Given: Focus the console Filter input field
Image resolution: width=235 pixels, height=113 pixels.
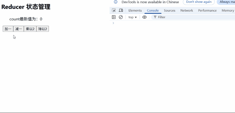Looking at the screenshot, I should pos(193,17).
